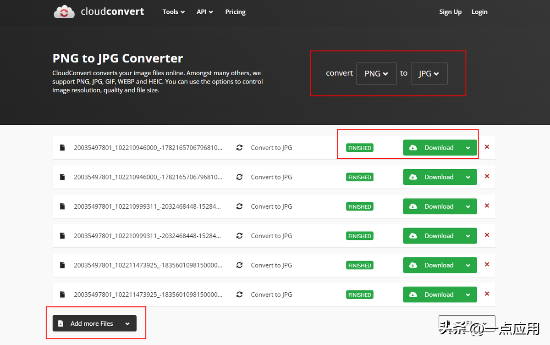The image size is (550, 345).
Task: Click the file icon of the second row
Action: click(x=62, y=177)
